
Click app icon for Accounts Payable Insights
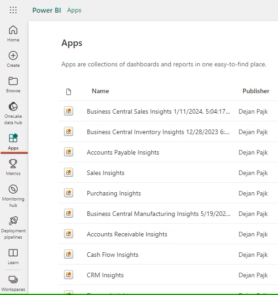(x=69, y=152)
